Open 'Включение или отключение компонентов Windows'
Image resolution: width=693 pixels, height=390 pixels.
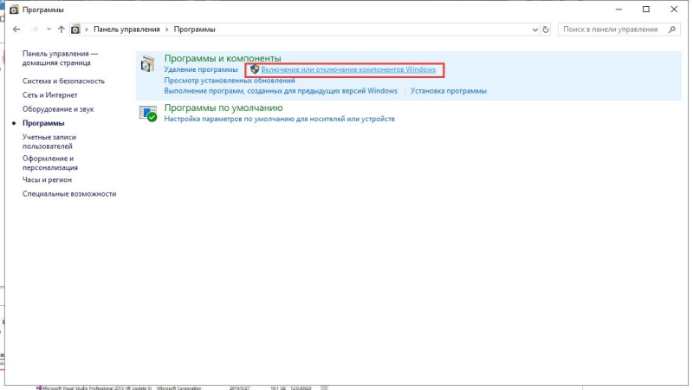click(348, 69)
